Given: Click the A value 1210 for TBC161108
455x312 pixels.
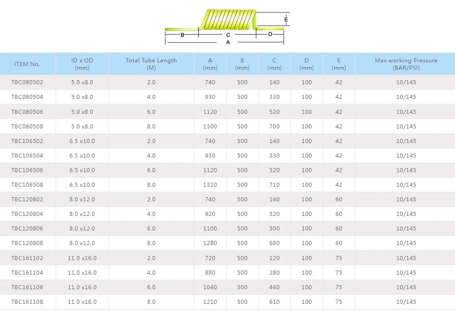Looking at the screenshot, I should tap(210, 302).
